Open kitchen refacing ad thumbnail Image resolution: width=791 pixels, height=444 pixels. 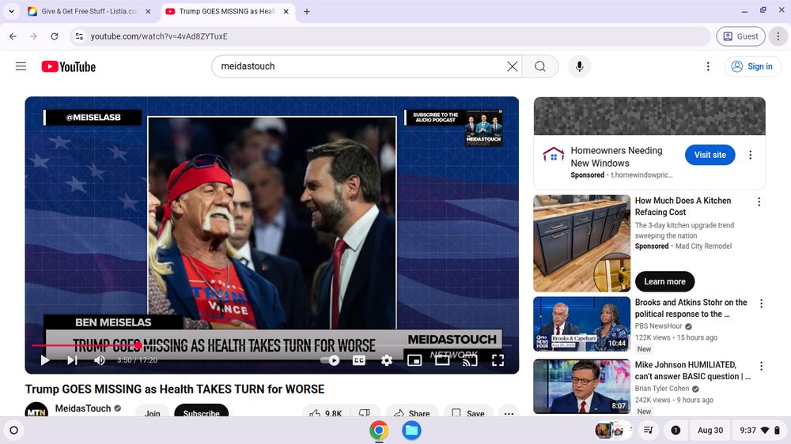point(581,243)
